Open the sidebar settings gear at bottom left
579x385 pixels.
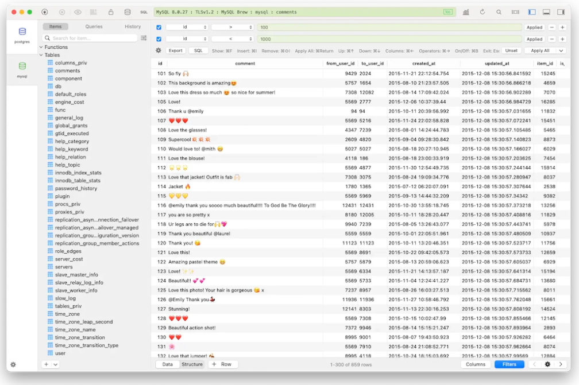click(x=13, y=364)
